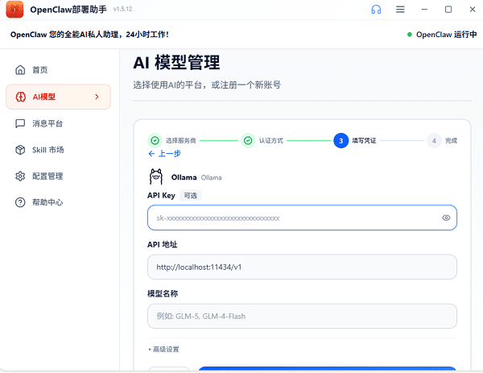The width and height of the screenshot is (483, 373).
Task: Click the 可选 tag next to API Key
Action: pos(190,196)
